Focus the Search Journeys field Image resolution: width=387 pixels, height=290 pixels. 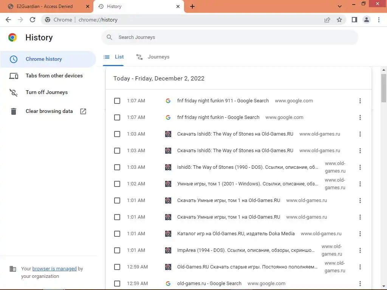coord(229,37)
